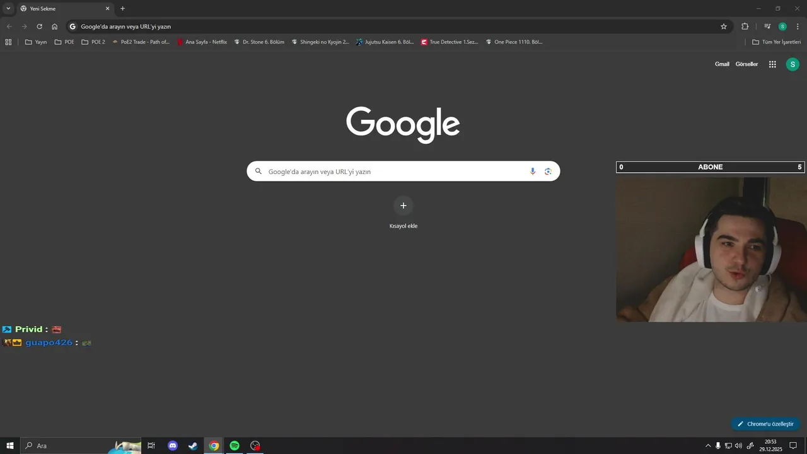This screenshot has width=807, height=454.
Task: Open the Dr. Stone 6. Bölüm bookmark
Action: (x=258, y=42)
